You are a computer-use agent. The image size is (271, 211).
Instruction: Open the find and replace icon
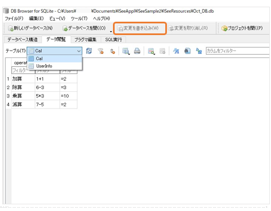(x=199, y=51)
